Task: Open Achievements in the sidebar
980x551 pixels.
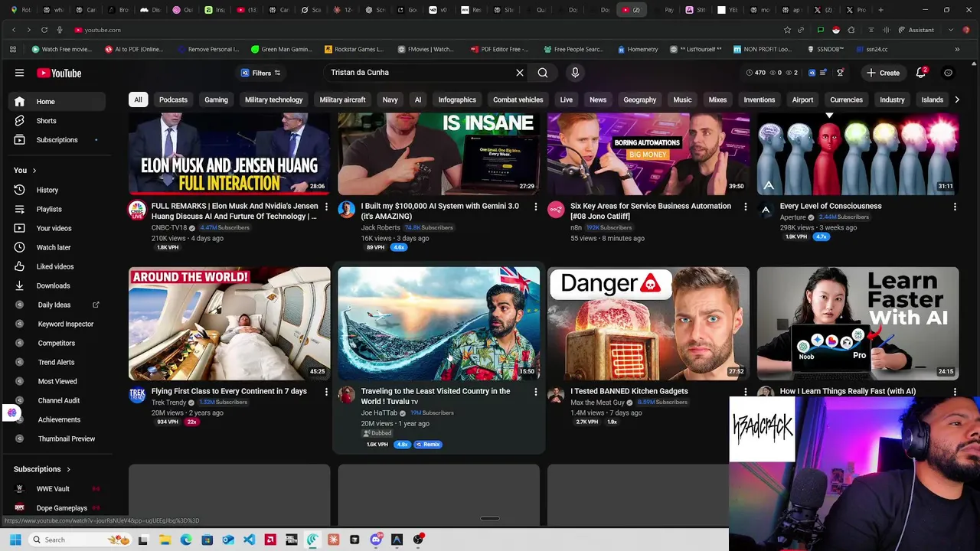Action: point(57,419)
